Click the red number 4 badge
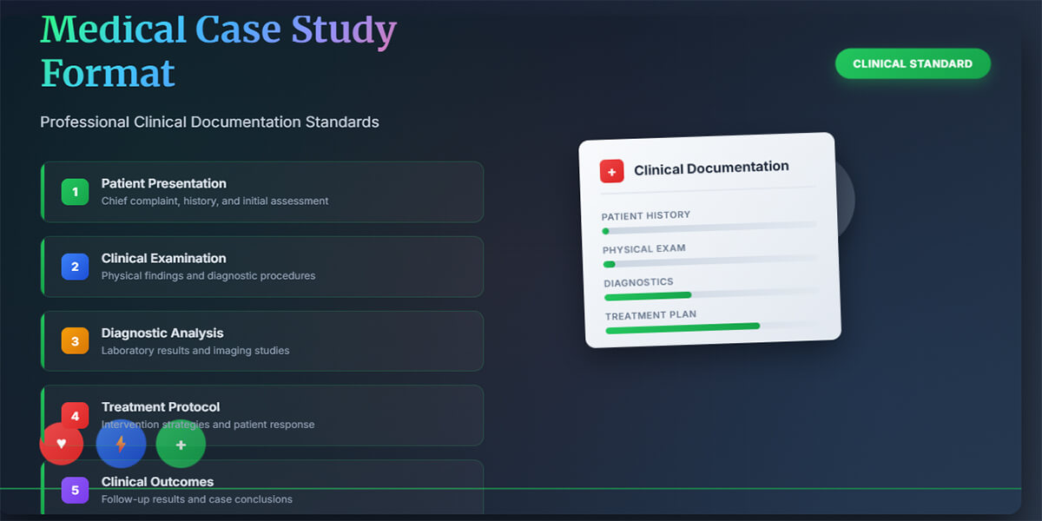1042x521 pixels. point(74,415)
